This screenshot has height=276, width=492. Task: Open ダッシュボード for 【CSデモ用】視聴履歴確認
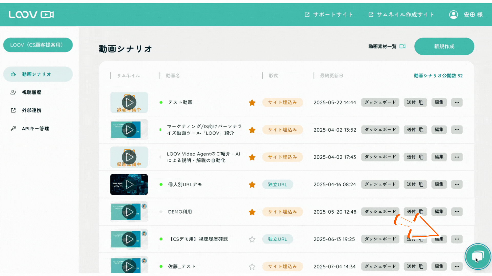point(380,239)
